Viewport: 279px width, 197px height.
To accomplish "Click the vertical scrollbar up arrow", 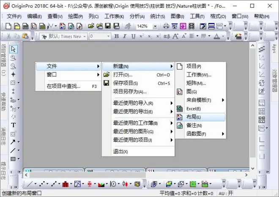I will tap(253, 46).
